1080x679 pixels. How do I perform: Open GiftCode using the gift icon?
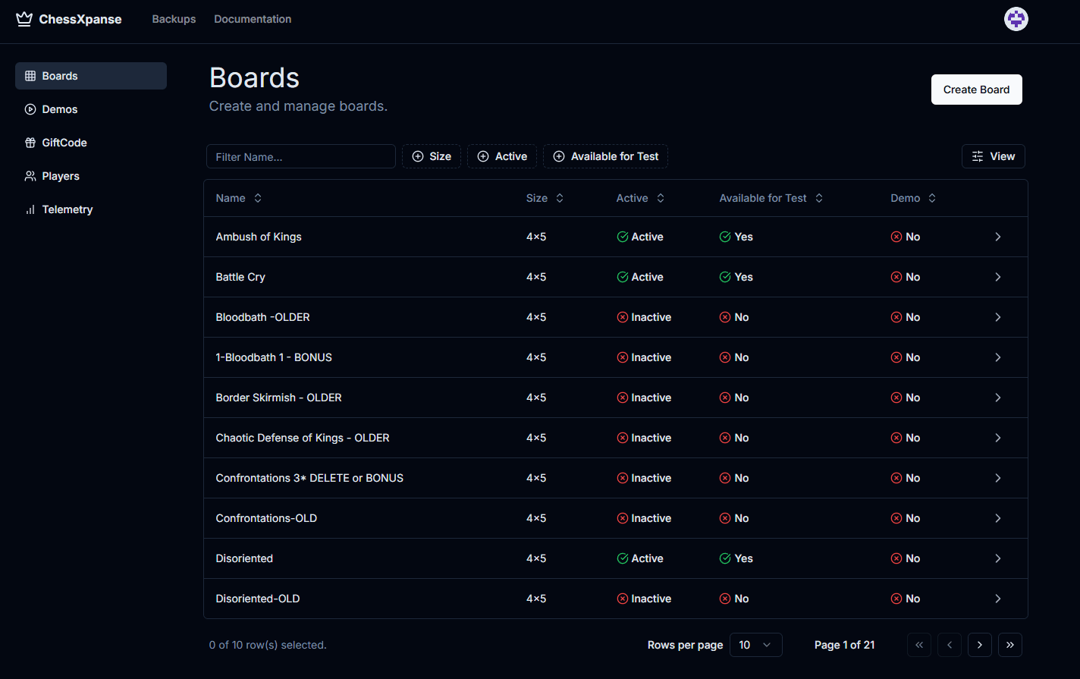point(30,142)
